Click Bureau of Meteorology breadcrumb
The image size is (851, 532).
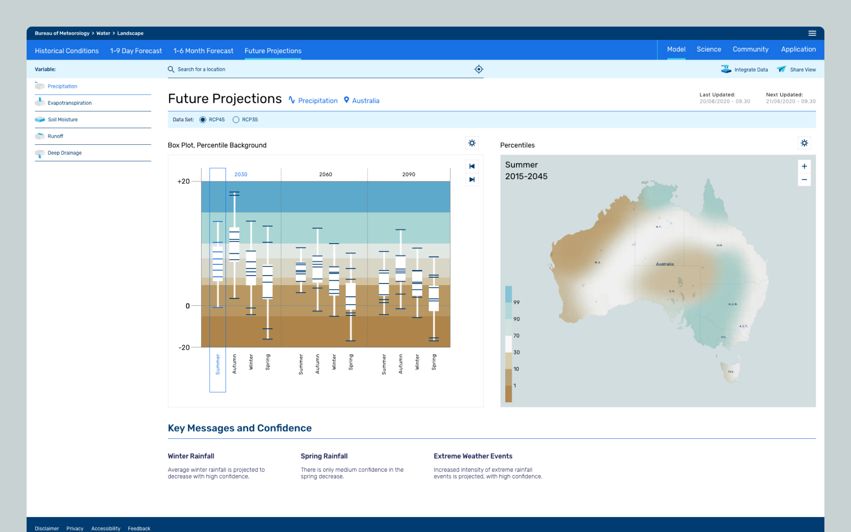(62, 33)
